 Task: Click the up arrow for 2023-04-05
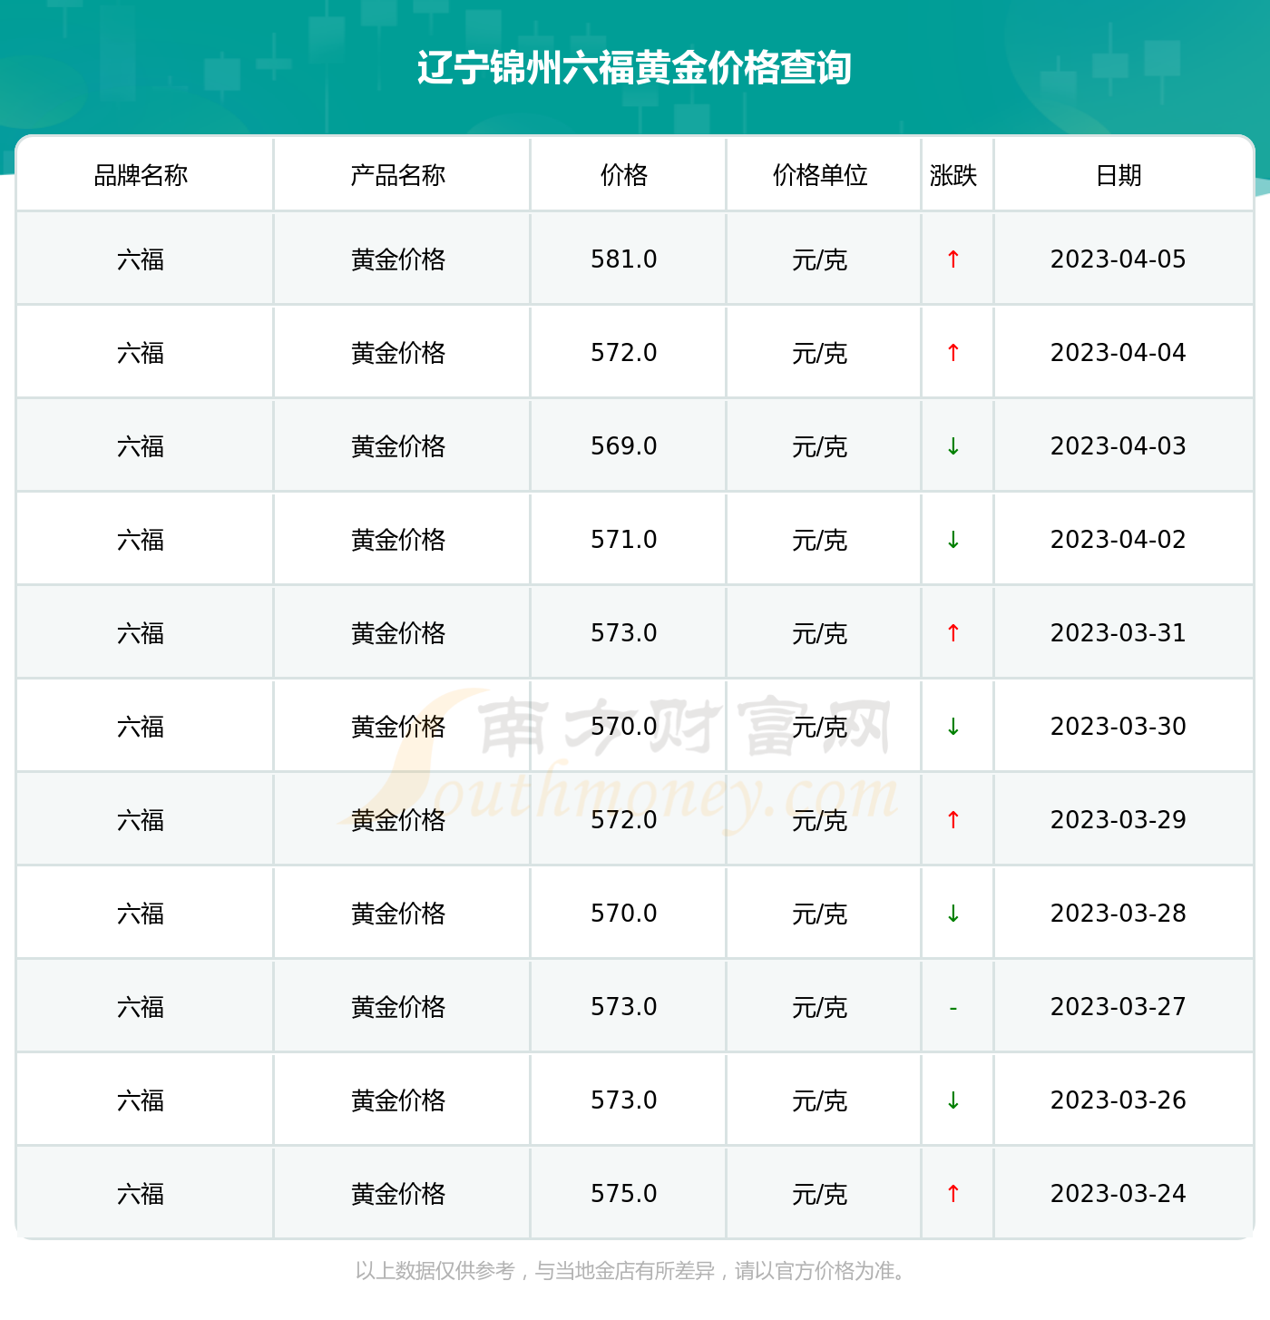[x=953, y=259]
